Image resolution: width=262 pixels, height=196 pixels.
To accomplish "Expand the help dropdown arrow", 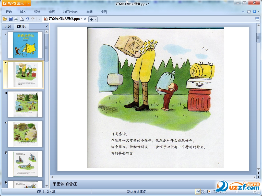I will click(258, 11).
